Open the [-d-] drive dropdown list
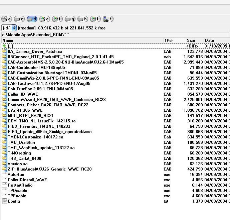The width and height of the screenshot is (230, 220). (x=9, y=28)
